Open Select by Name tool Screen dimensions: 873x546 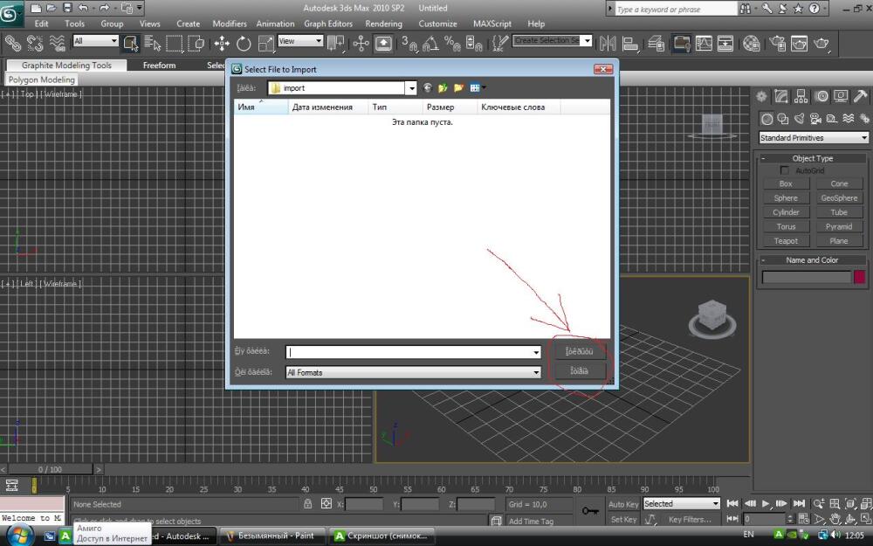pos(152,43)
